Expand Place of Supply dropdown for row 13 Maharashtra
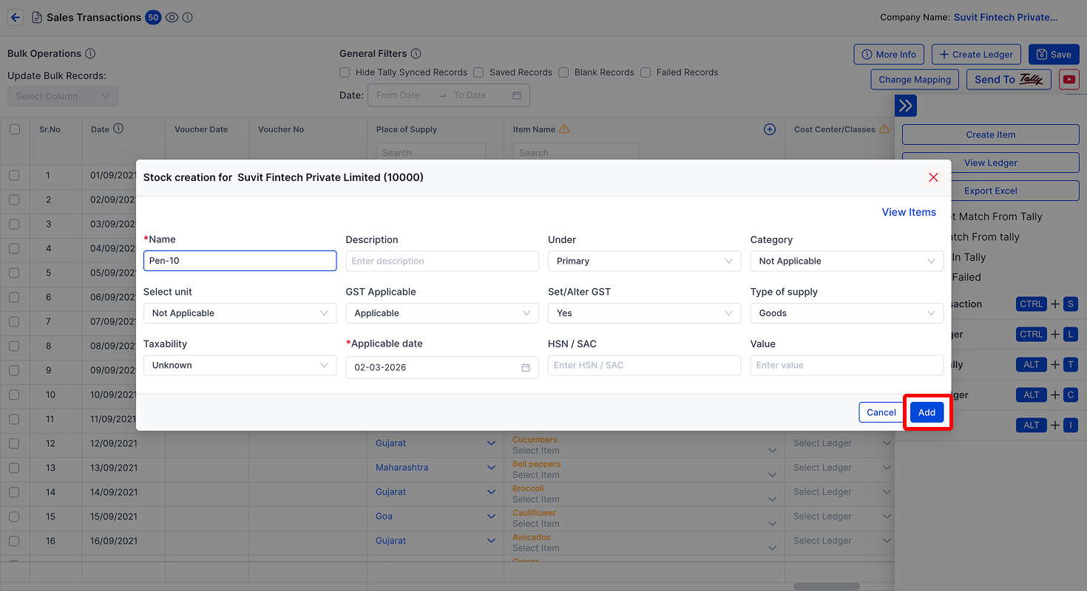 tap(491, 468)
